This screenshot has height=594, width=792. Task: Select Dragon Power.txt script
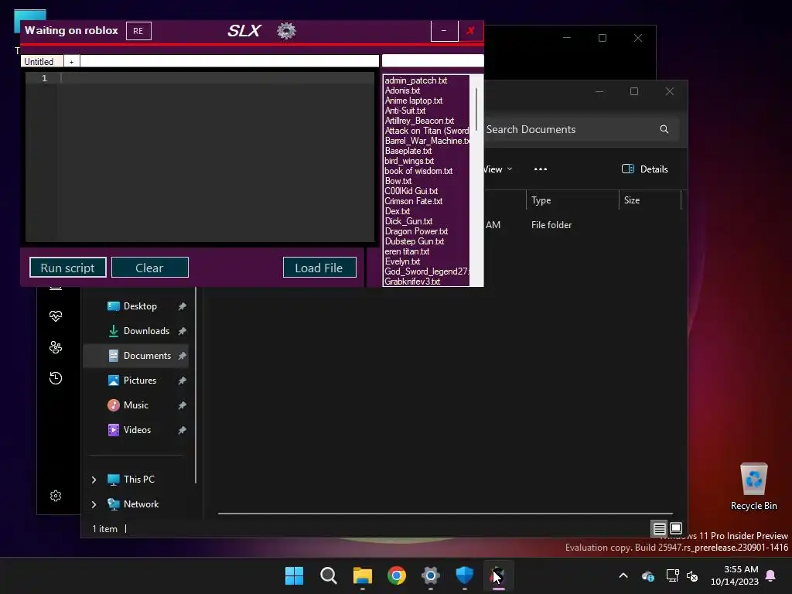pos(416,231)
